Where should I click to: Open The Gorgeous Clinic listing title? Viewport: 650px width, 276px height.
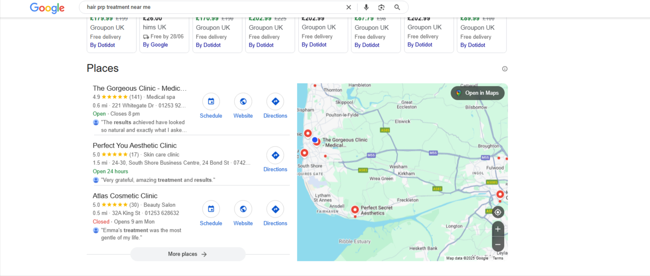[x=140, y=88]
